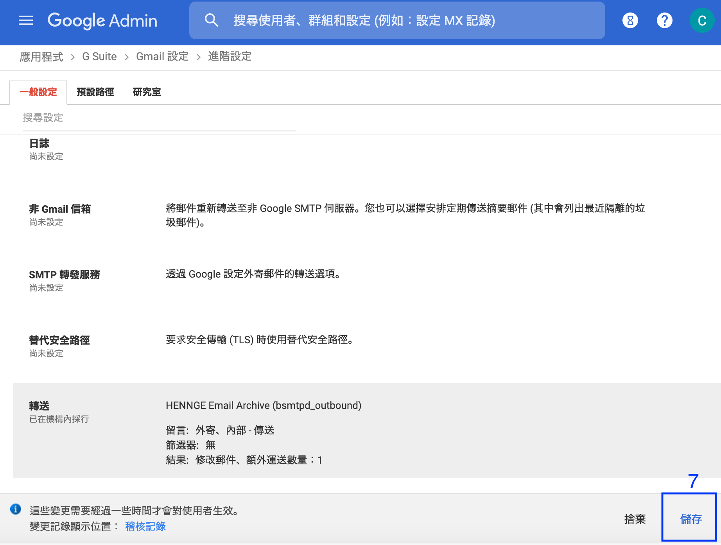Click 尚未設定 under 日誌
Image resolution: width=721 pixels, height=545 pixels.
(x=46, y=156)
